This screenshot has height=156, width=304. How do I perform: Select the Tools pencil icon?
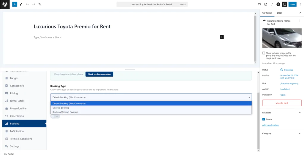coord(21,4)
